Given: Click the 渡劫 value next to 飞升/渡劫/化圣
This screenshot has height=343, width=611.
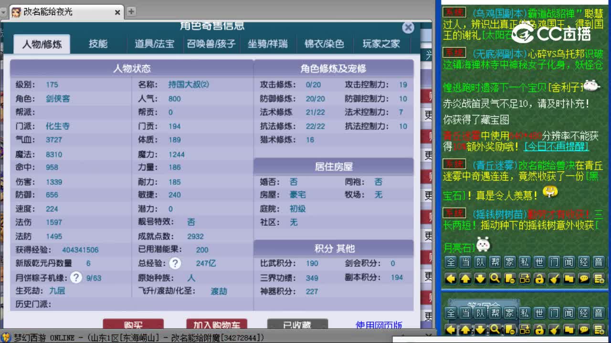Looking at the screenshot, I should 219,291.
